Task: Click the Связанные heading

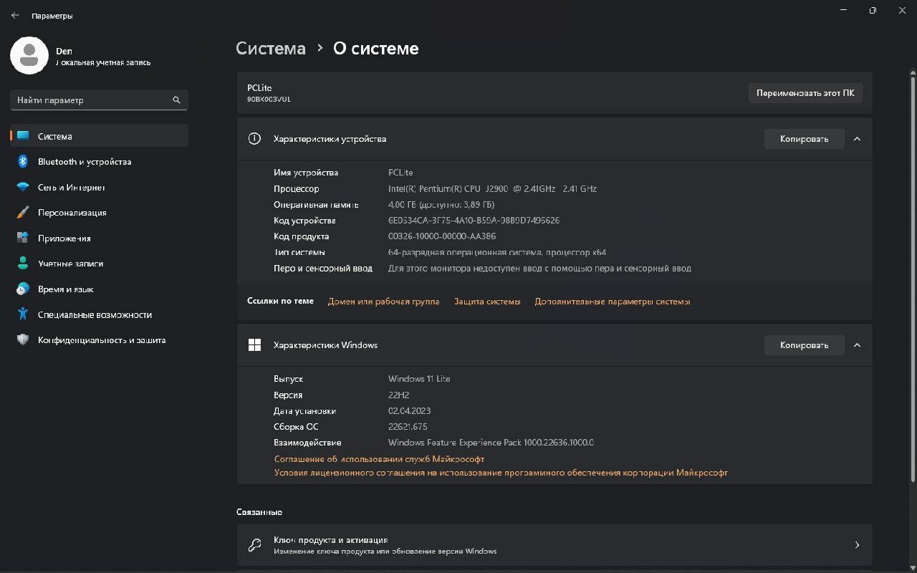Action: (259, 512)
